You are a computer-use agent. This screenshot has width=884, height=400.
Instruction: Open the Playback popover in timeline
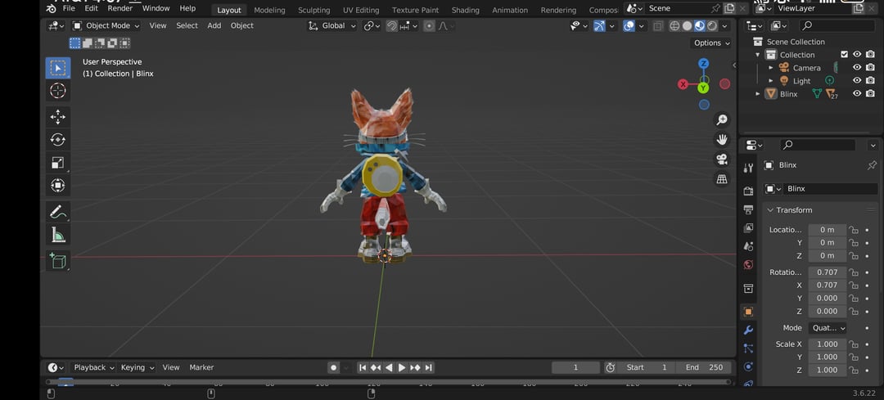pyautogui.click(x=92, y=367)
